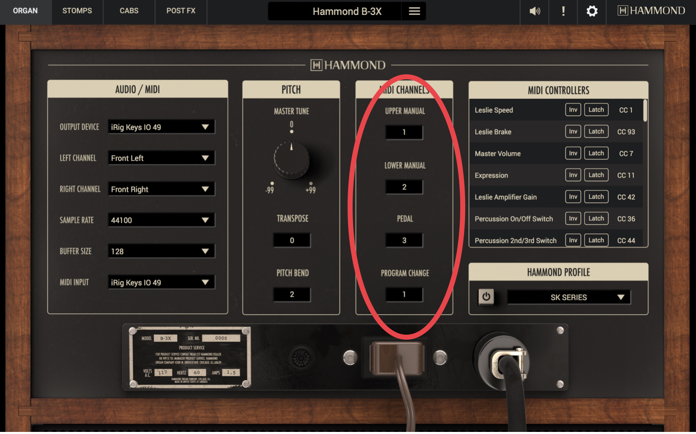The image size is (696, 434).
Task: Open the Buffer Size dropdown
Action: (161, 251)
